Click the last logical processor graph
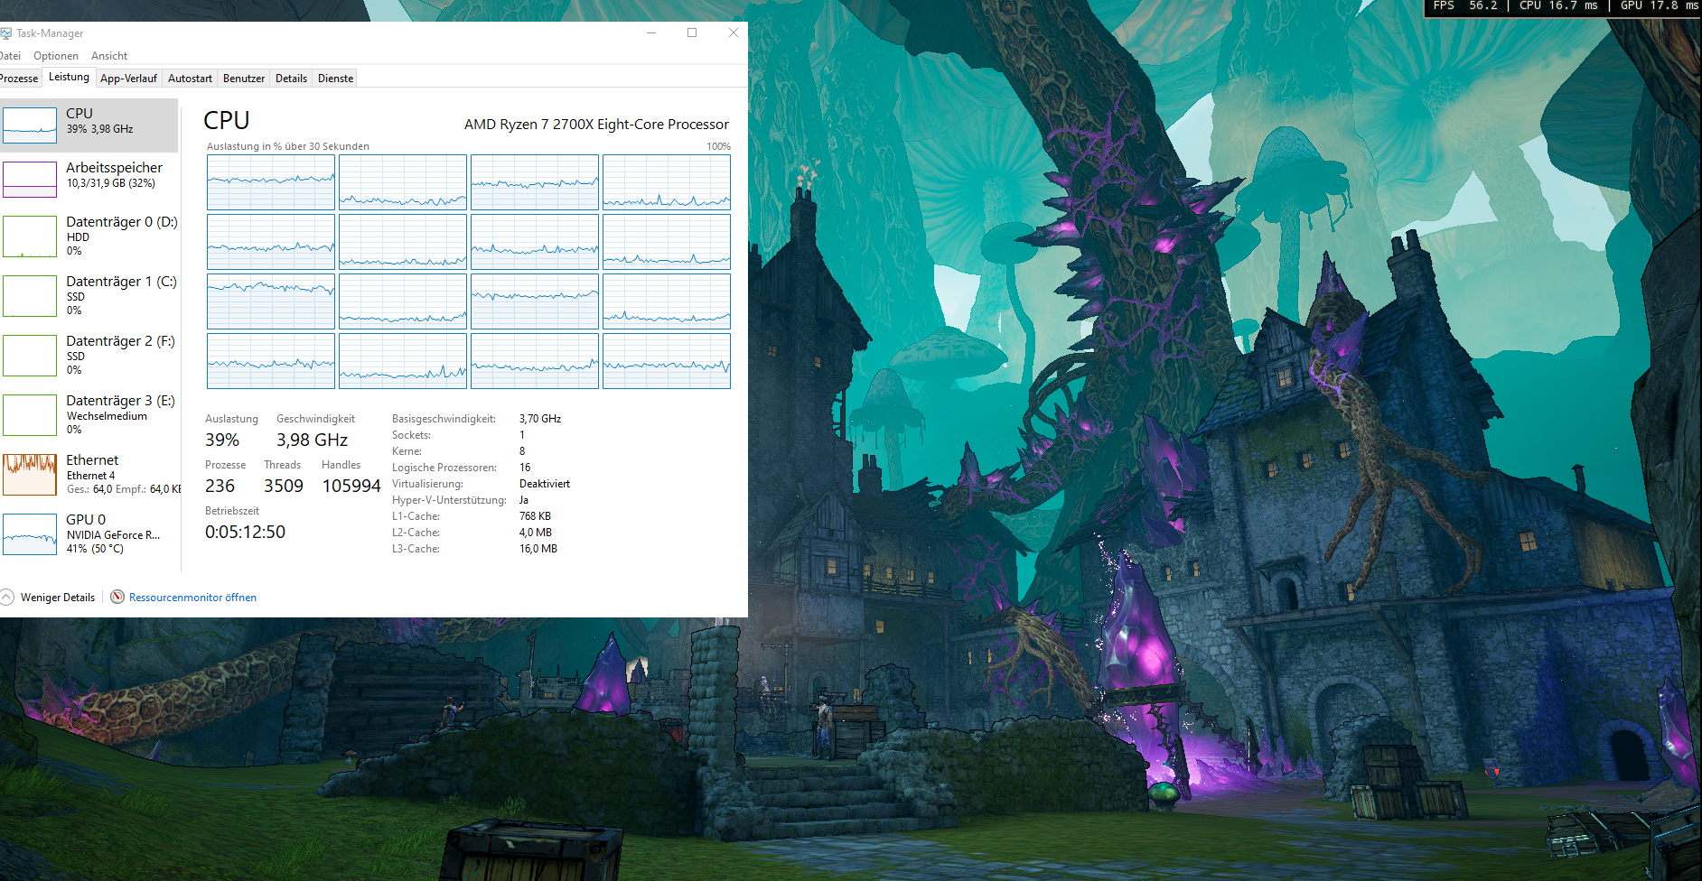This screenshot has width=1702, height=881. point(667,361)
